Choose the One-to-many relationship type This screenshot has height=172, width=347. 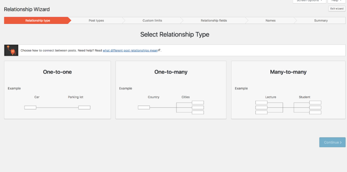(171, 72)
